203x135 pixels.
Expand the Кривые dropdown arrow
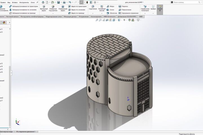[x=153, y=13]
